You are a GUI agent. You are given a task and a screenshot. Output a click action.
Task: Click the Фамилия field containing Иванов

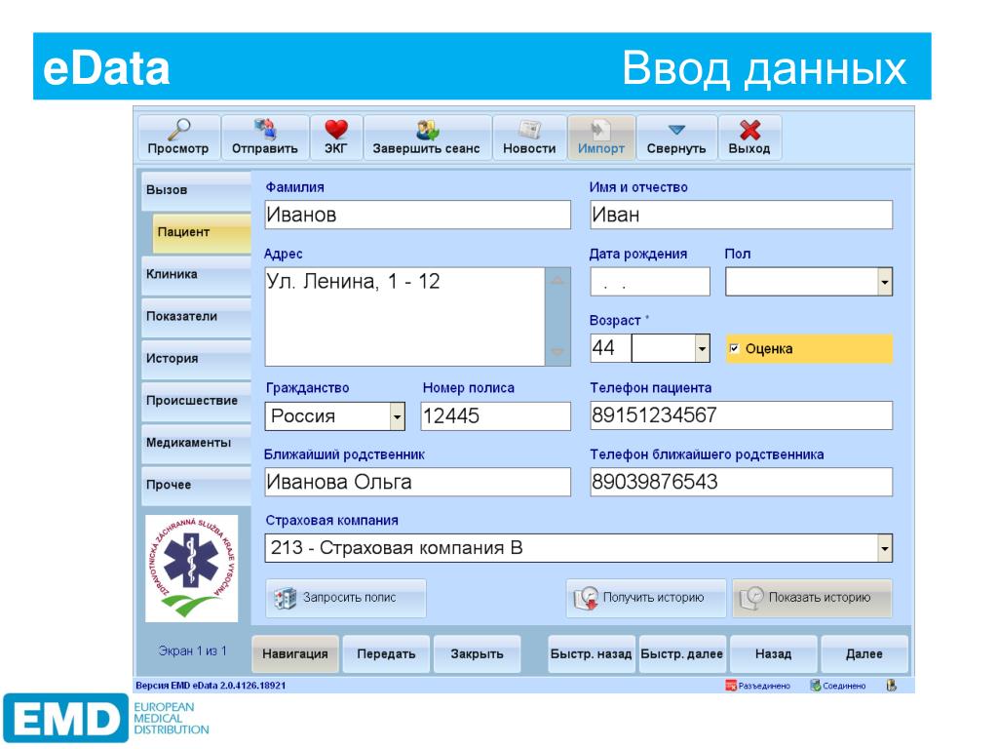pos(417,215)
